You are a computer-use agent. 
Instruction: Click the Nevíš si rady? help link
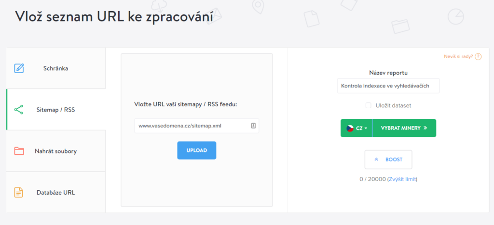[458, 57]
